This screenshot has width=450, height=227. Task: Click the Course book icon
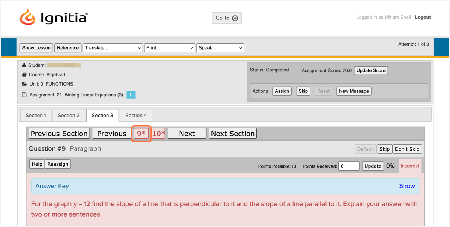[24, 74]
